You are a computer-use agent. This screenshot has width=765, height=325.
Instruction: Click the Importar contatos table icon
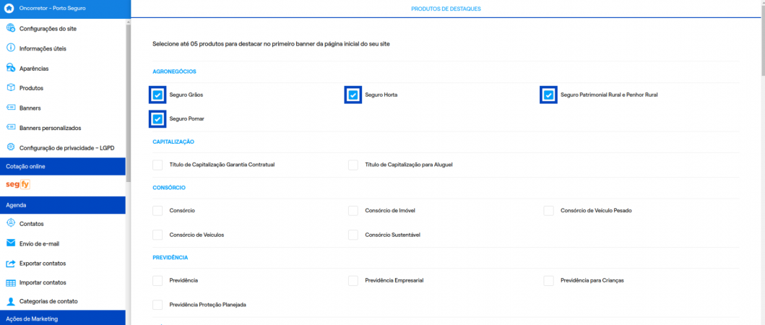[11, 282]
